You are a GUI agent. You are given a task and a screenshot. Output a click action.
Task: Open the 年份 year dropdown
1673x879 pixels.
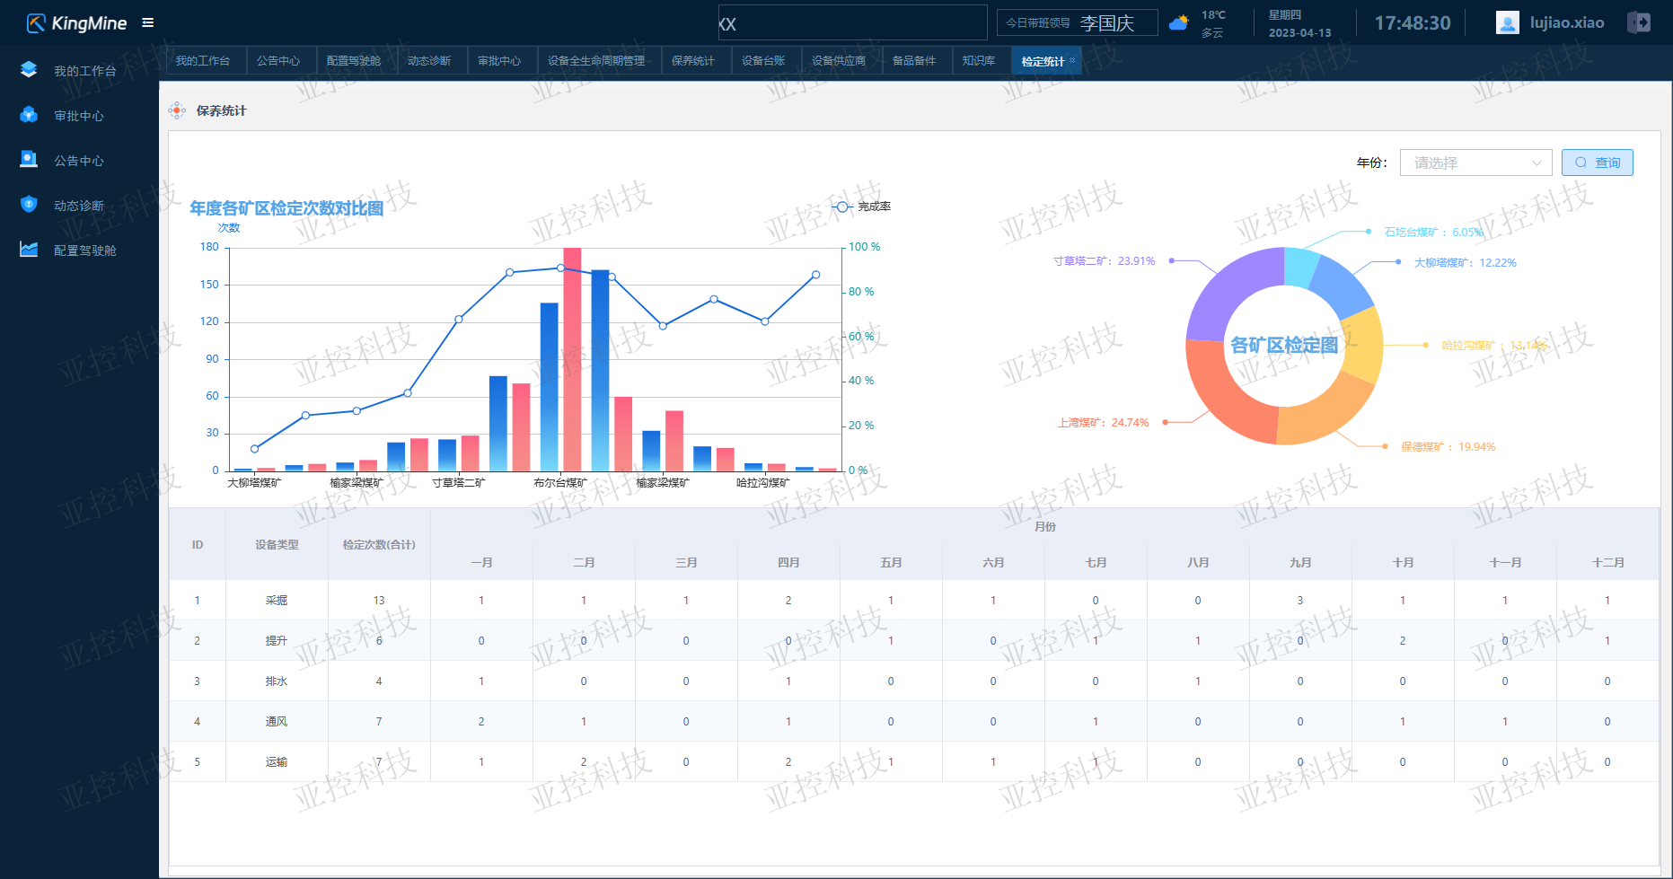(1475, 163)
